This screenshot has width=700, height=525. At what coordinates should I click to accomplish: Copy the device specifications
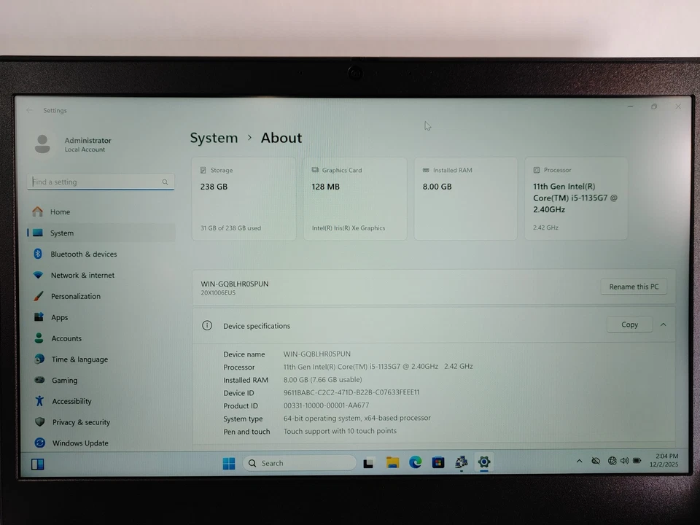tap(629, 324)
